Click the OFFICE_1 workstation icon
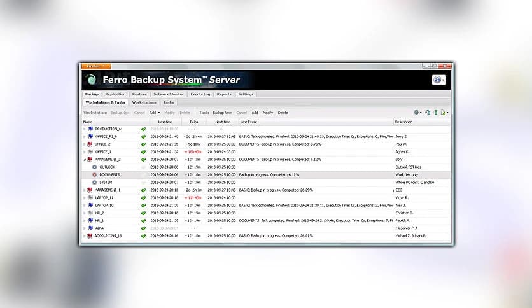The image size is (532, 308). pos(90,151)
